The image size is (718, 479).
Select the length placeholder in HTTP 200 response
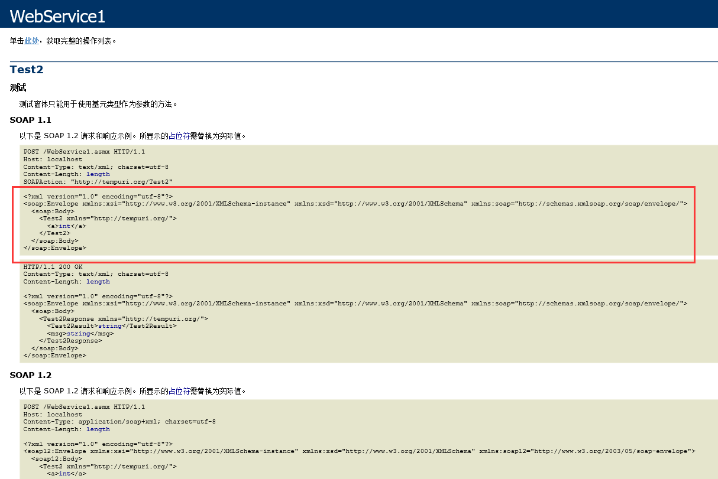click(x=99, y=281)
